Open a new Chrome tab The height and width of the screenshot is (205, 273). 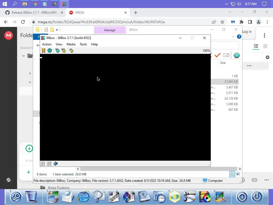(x=136, y=13)
